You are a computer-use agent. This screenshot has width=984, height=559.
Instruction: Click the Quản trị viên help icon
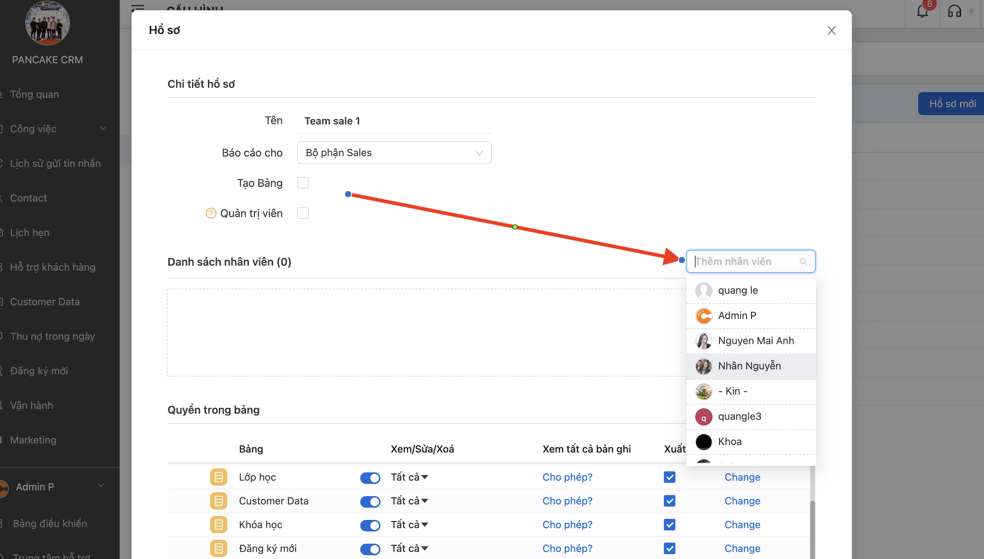point(211,213)
